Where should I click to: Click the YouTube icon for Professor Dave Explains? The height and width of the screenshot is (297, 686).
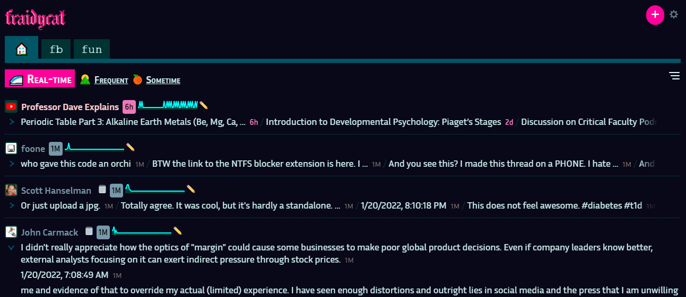point(11,107)
